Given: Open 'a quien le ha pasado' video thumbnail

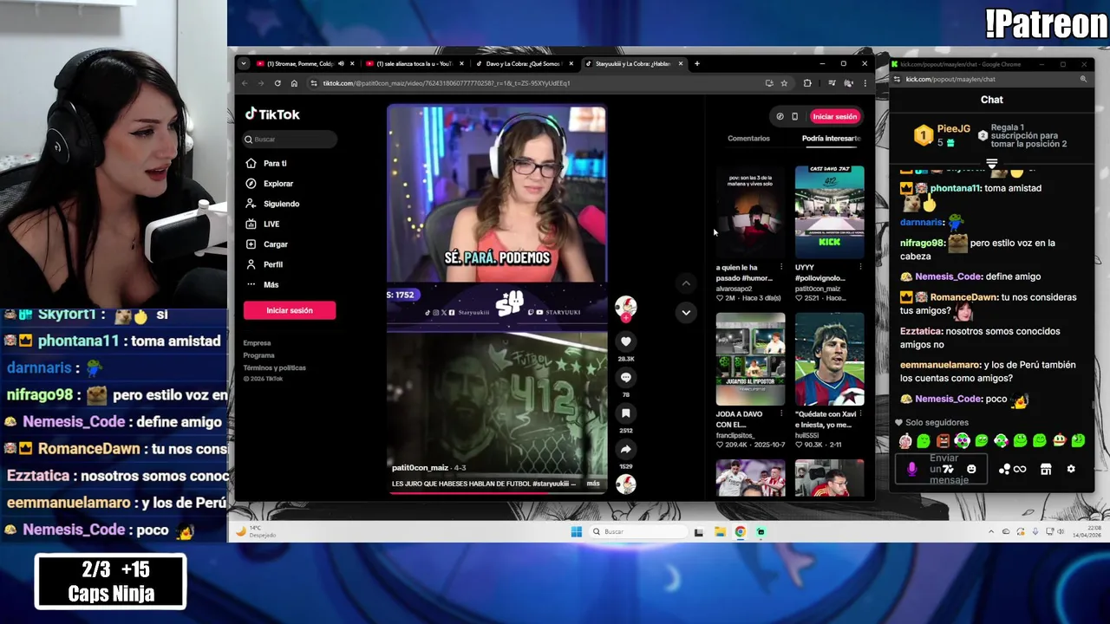Looking at the screenshot, I should point(750,212).
